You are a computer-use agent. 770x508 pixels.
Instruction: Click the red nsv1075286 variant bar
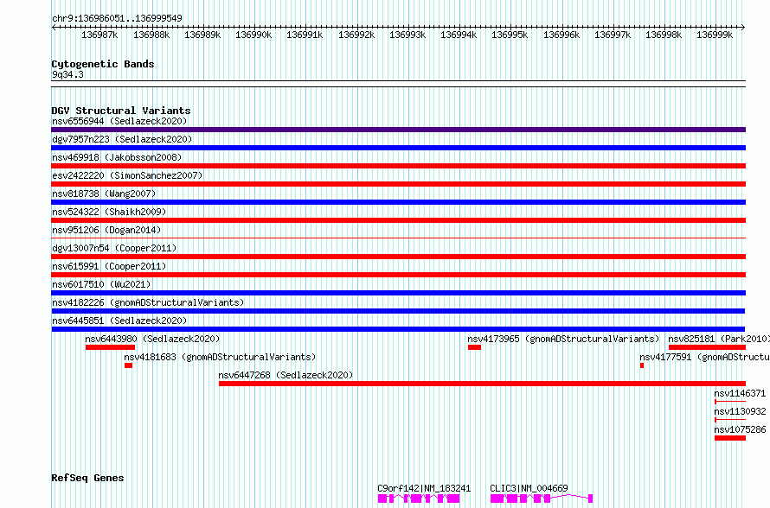tap(730, 438)
